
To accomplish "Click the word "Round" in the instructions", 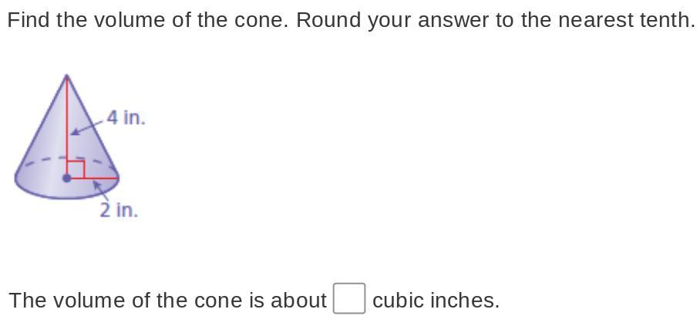I will pos(328,20).
